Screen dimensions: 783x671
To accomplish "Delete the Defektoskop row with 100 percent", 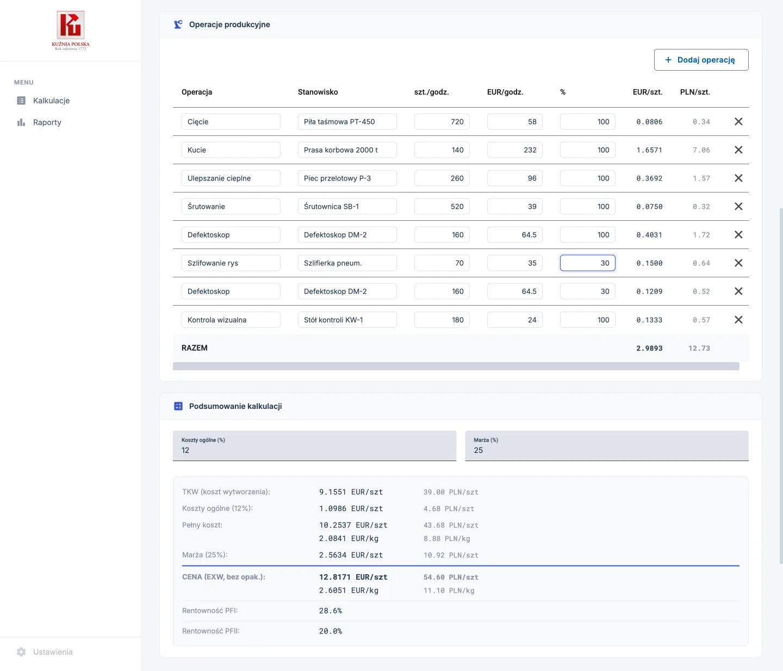I will click(738, 235).
